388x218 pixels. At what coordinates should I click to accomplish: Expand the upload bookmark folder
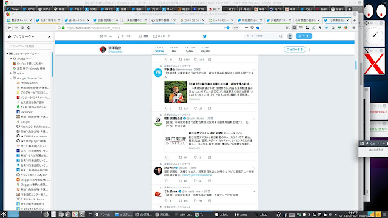[x=11, y=73]
